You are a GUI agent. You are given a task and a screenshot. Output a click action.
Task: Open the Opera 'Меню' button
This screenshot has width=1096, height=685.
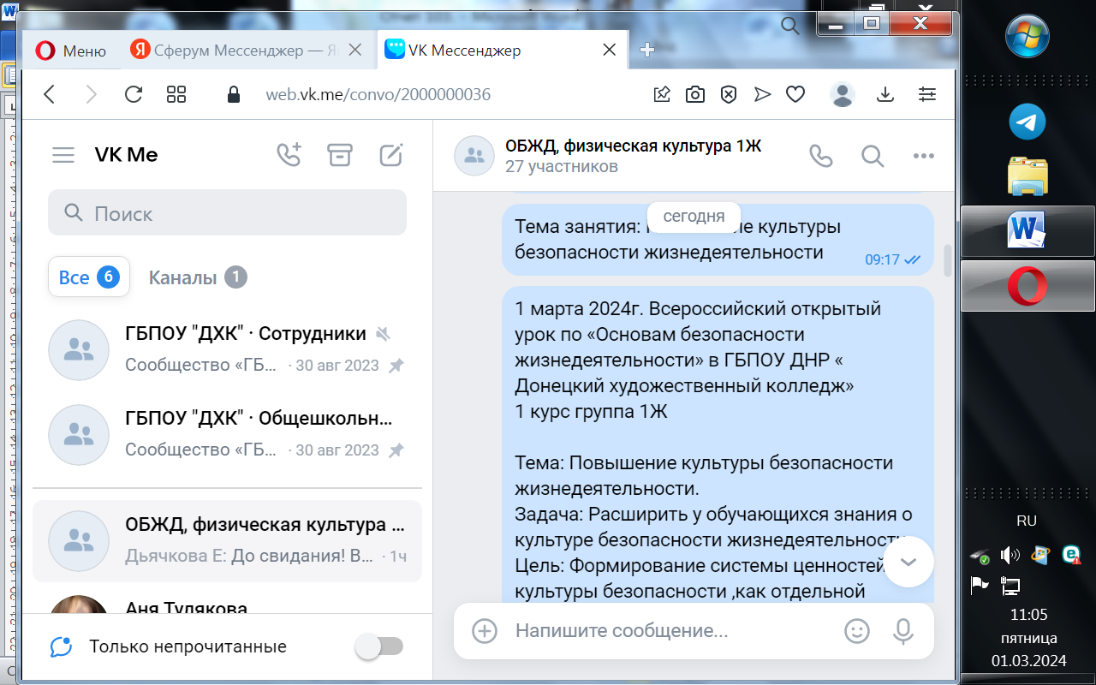coord(71,51)
